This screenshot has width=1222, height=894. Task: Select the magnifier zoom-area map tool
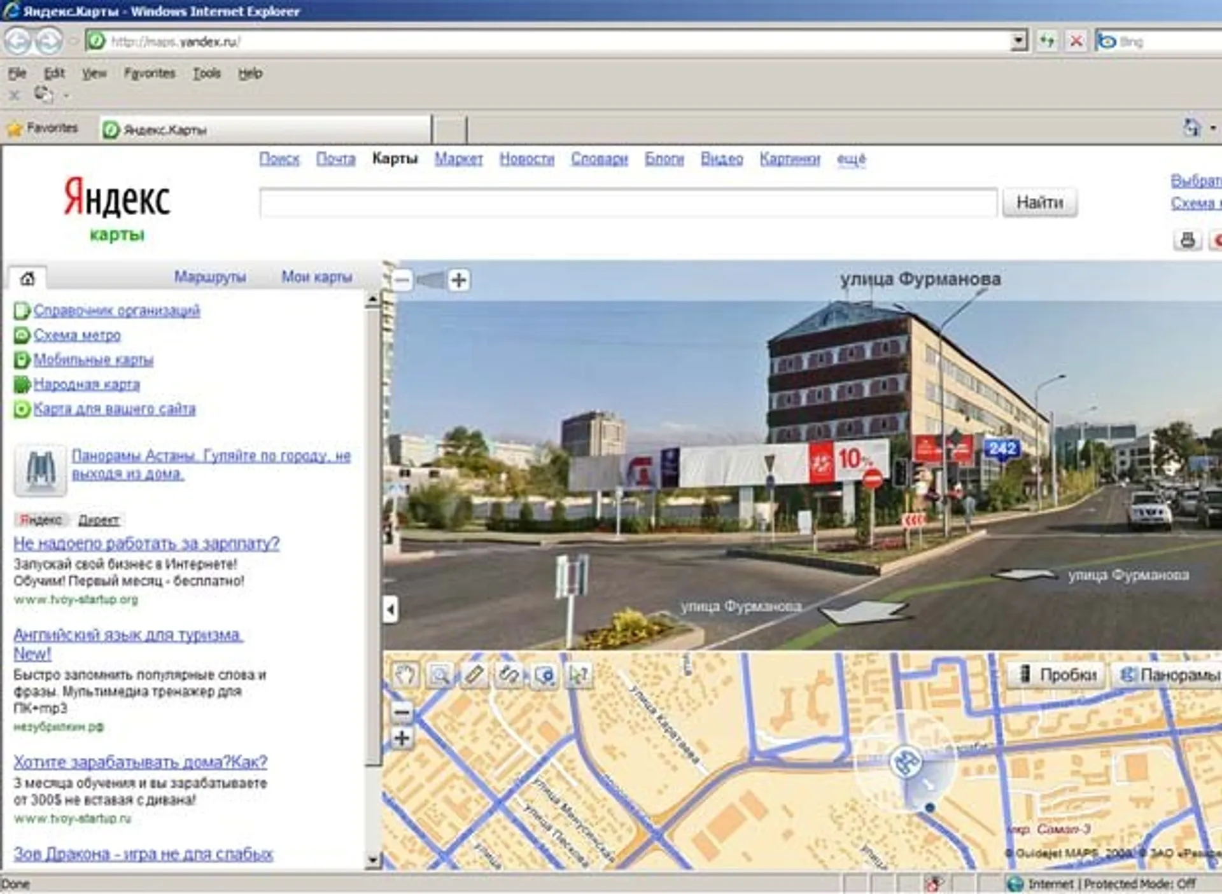[x=440, y=675]
